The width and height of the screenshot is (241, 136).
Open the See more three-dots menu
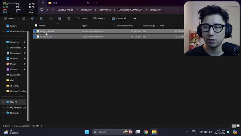pos(134,19)
